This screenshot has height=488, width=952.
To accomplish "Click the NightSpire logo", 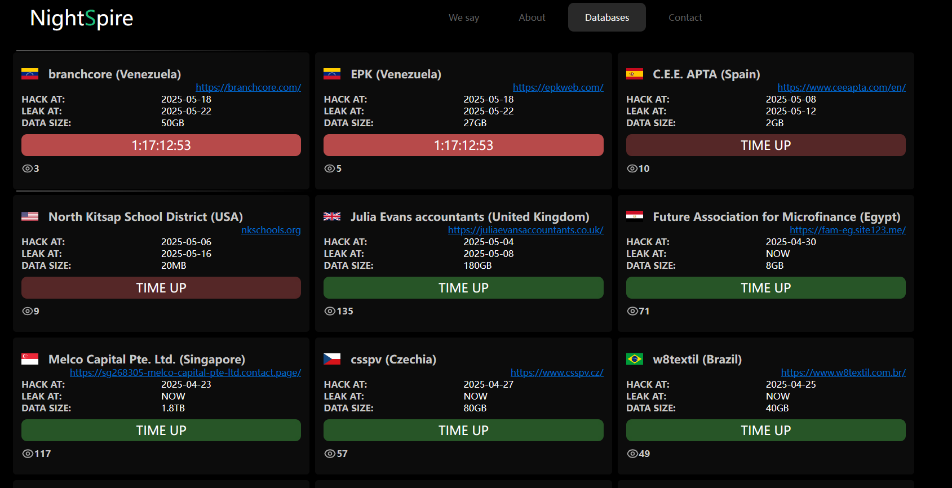I will [x=82, y=19].
